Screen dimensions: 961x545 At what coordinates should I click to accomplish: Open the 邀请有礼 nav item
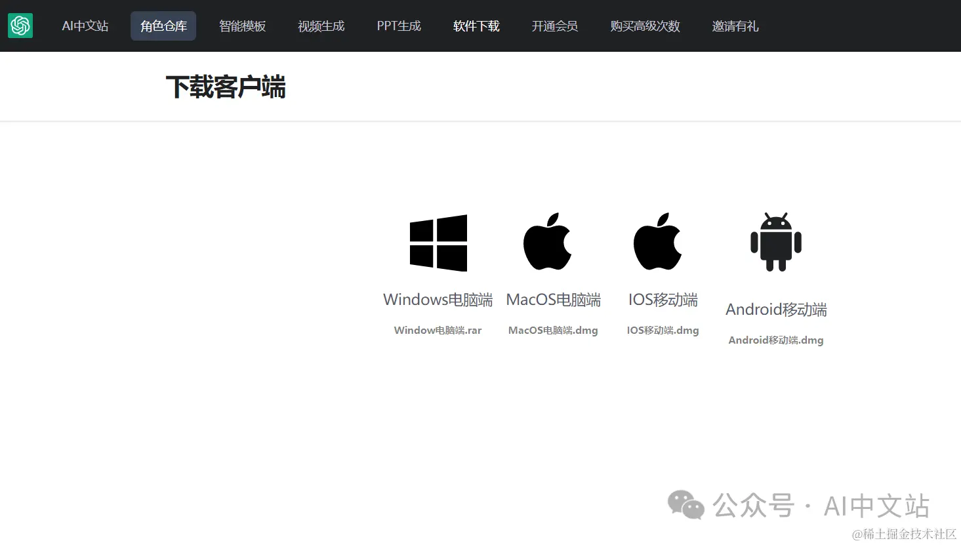tap(735, 26)
